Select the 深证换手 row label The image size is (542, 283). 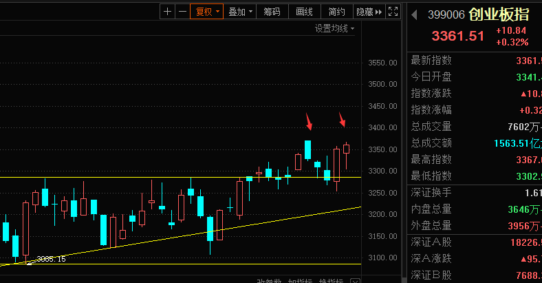point(431,192)
